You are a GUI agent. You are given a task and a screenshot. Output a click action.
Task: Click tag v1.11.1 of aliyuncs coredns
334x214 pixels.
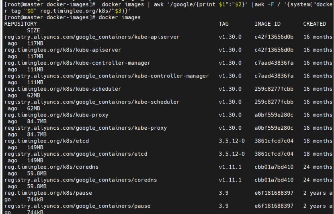[x=230, y=180]
